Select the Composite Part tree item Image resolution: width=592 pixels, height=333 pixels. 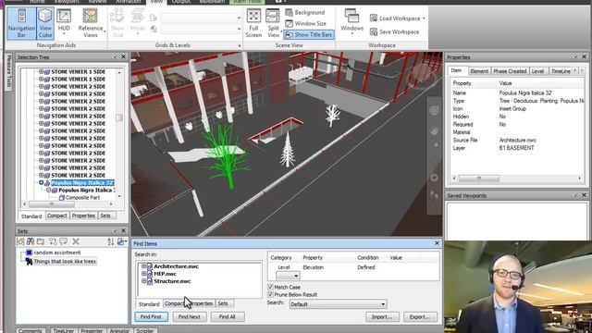82,197
